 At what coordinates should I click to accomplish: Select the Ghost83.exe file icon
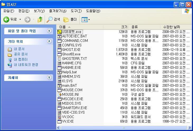coord(59,54)
